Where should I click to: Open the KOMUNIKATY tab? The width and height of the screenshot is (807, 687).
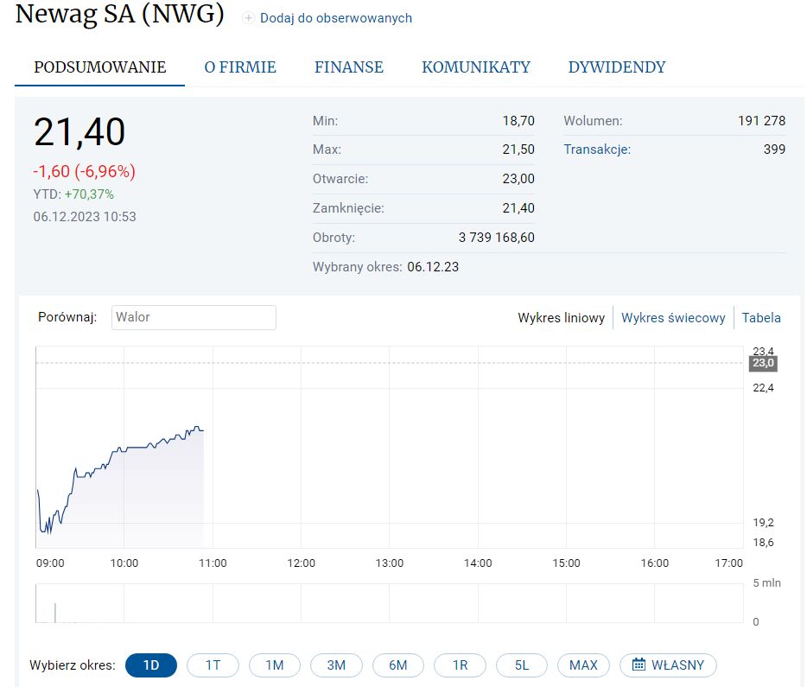476,67
